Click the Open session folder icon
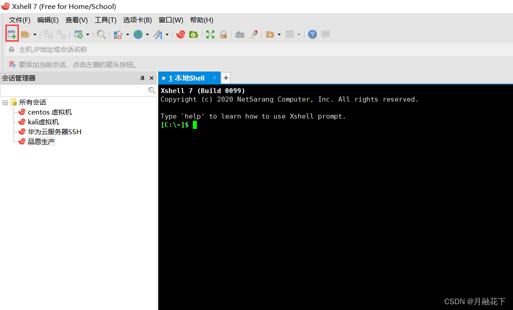513x310 pixels. pos(25,34)
